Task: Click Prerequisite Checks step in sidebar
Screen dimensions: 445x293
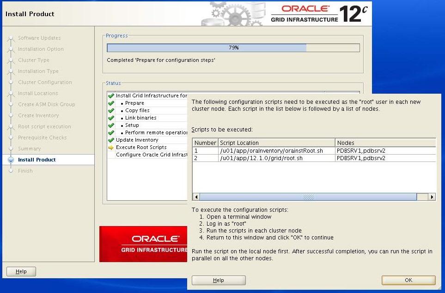Action: 43,138
